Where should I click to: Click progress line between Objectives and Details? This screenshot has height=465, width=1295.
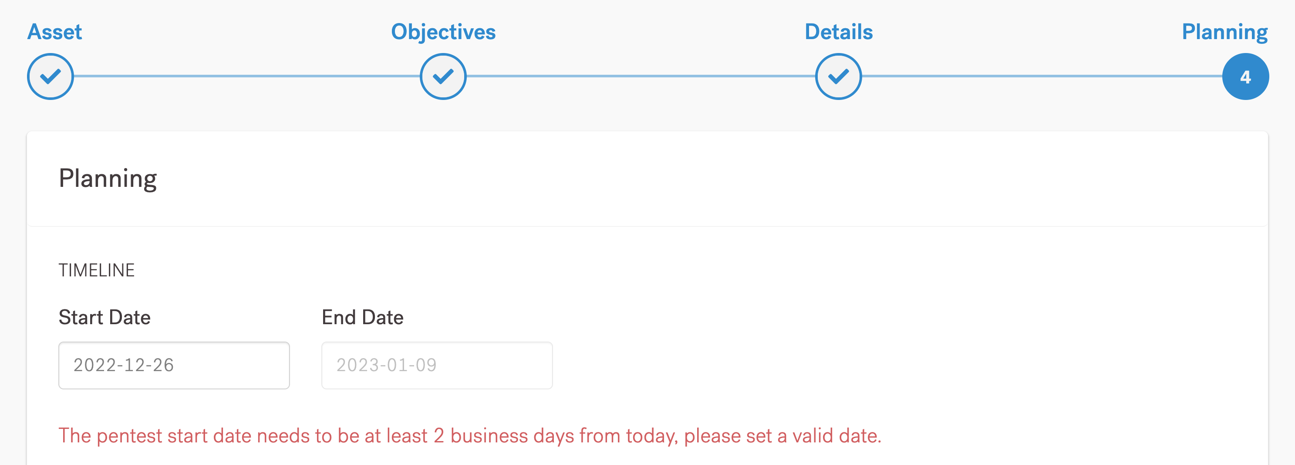pyautogui.click(x=641, y=76)
